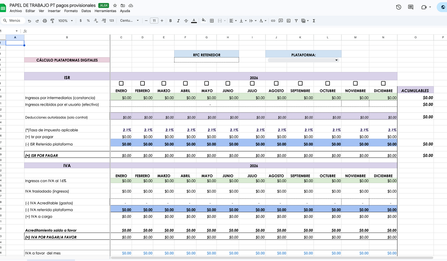Tick the ENERO checkbox

pyautogui.click(x=121, y=83)
